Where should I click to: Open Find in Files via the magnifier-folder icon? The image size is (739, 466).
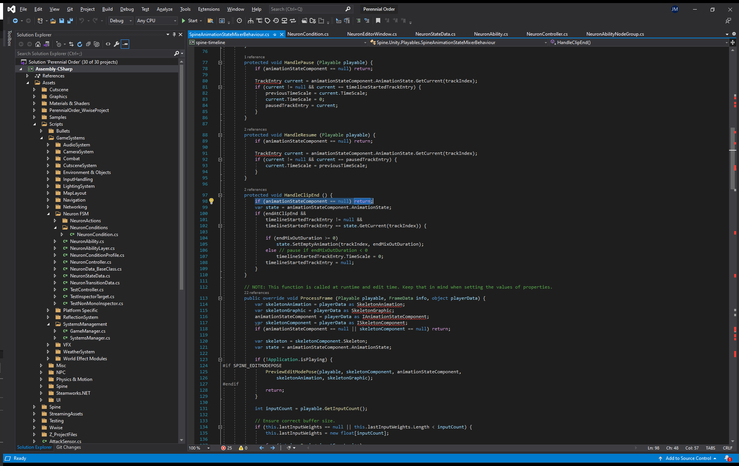coord(210,21)
